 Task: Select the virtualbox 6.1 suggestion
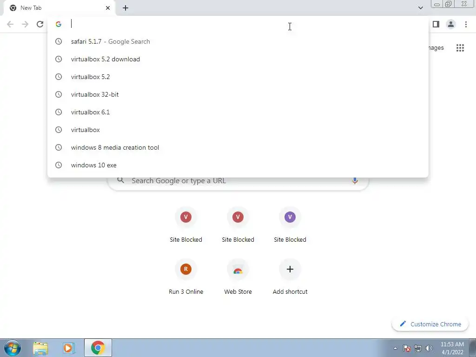coord(238,112)
